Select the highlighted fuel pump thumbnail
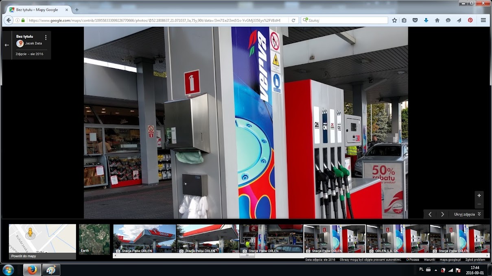The width and height of the screenshot is (492, 276). point(335,239)
